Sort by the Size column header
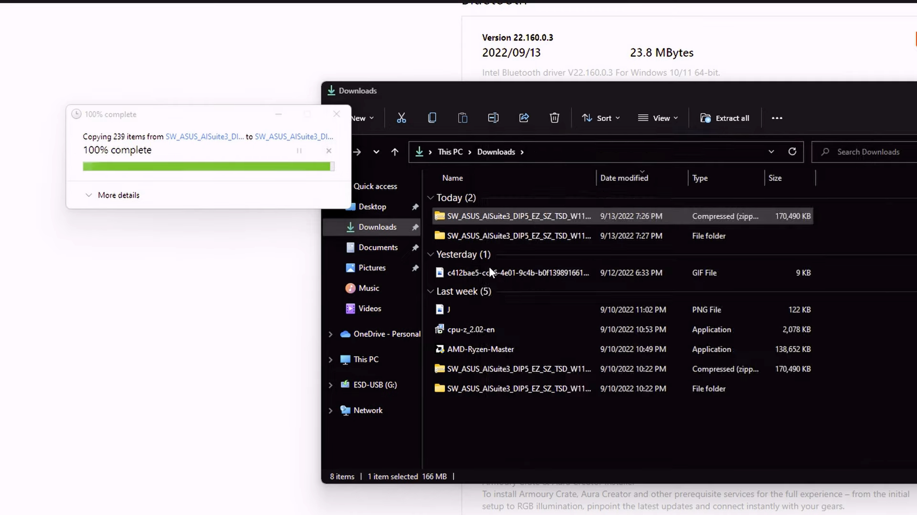The width and height of the screenshot is (917, 515). (775, 178)
